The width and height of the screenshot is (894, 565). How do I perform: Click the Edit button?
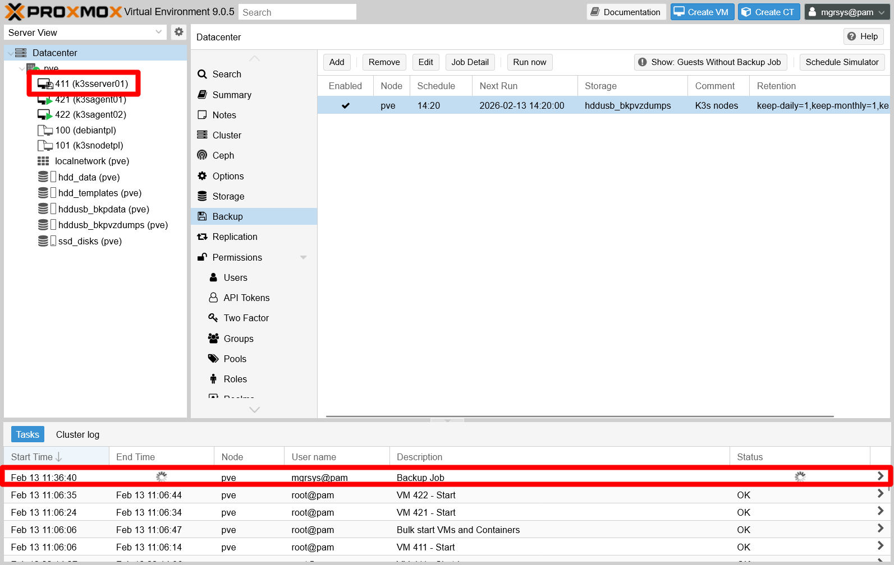[x=425, y=62]
